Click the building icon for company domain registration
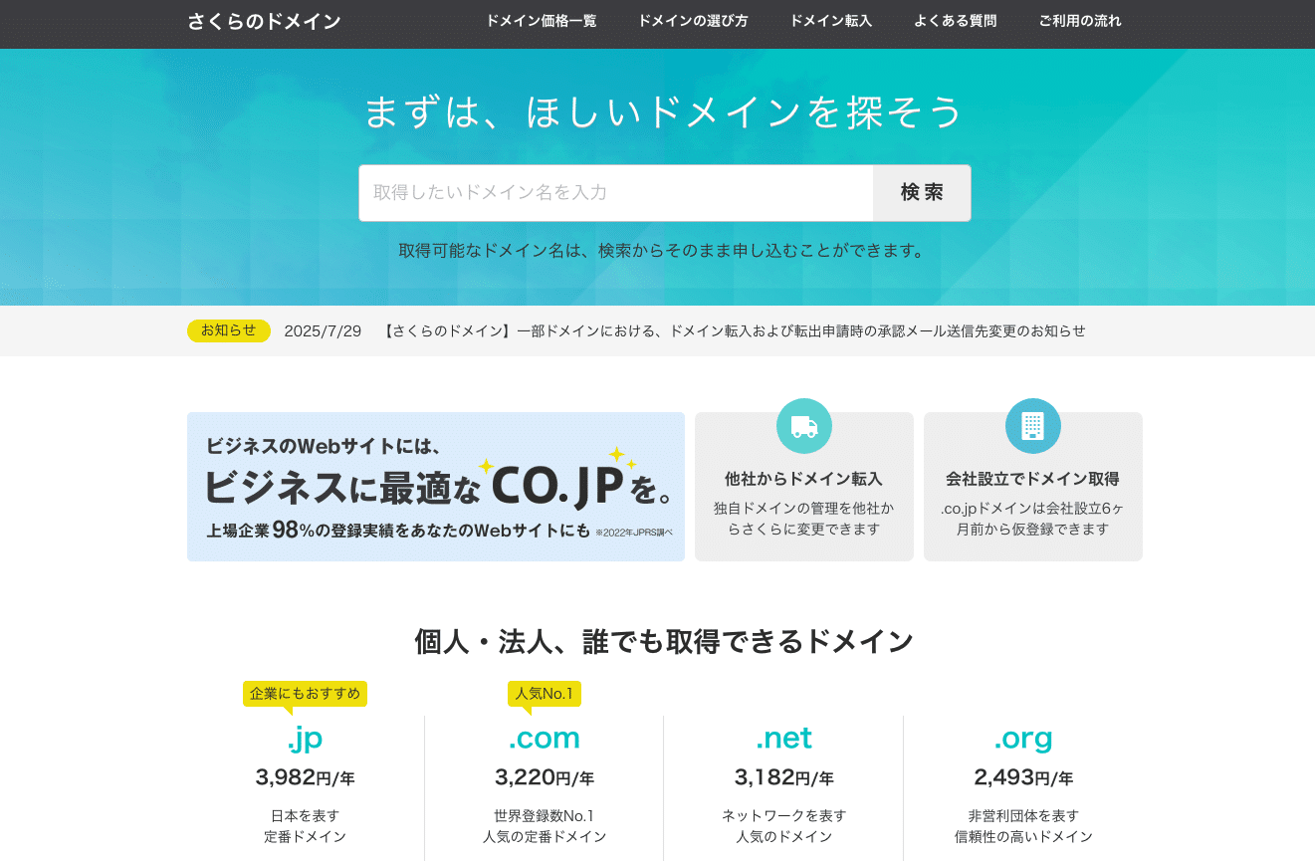The image size is (1315, 861). pyautogui.click(x=1032, y=425)
